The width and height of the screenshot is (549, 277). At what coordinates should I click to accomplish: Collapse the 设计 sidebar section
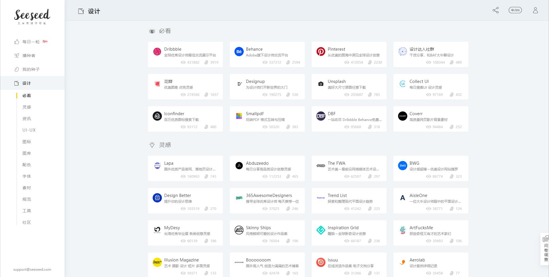tap(32, 83)
